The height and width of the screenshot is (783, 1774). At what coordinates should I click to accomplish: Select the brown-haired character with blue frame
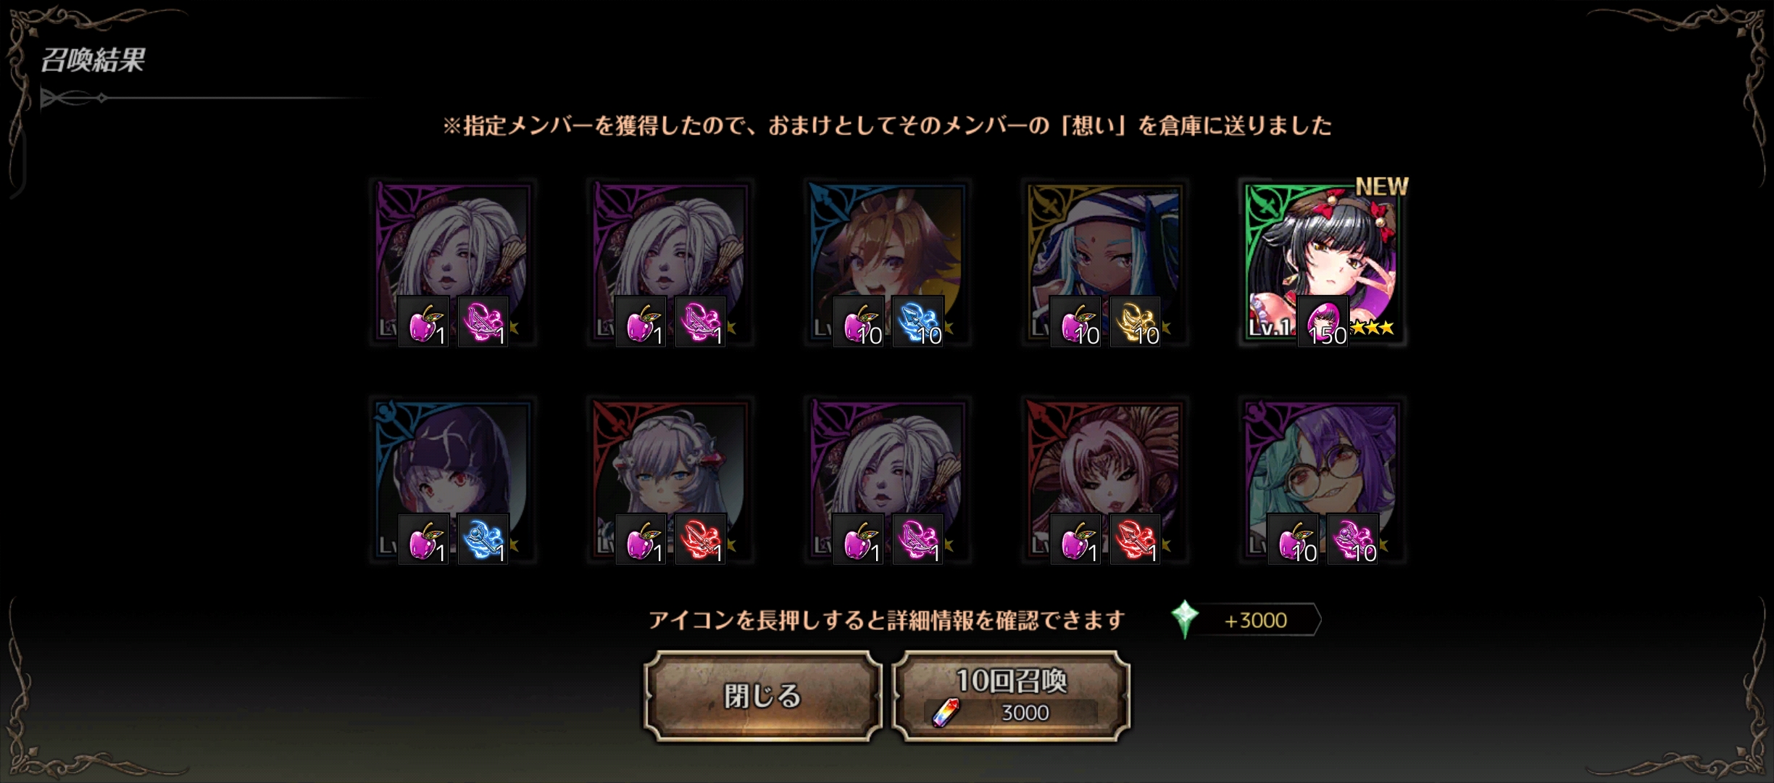(888, 262)
